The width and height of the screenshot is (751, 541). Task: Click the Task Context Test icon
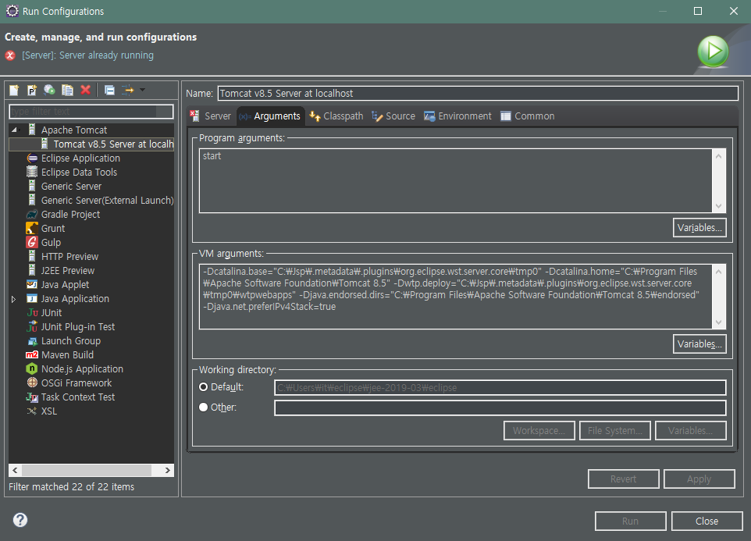pyautogui.click(x=32, y=397)
